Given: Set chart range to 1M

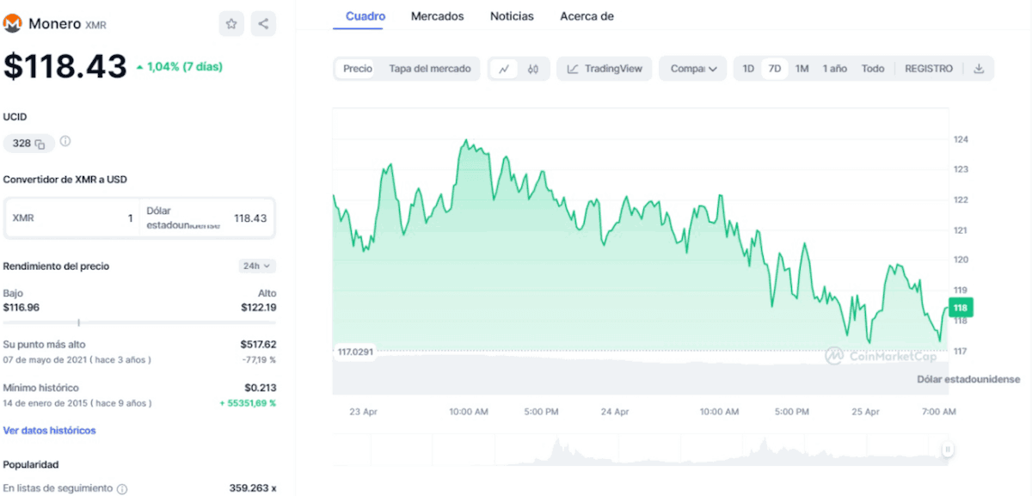Looking at the screenshot, I should point(802,69).
